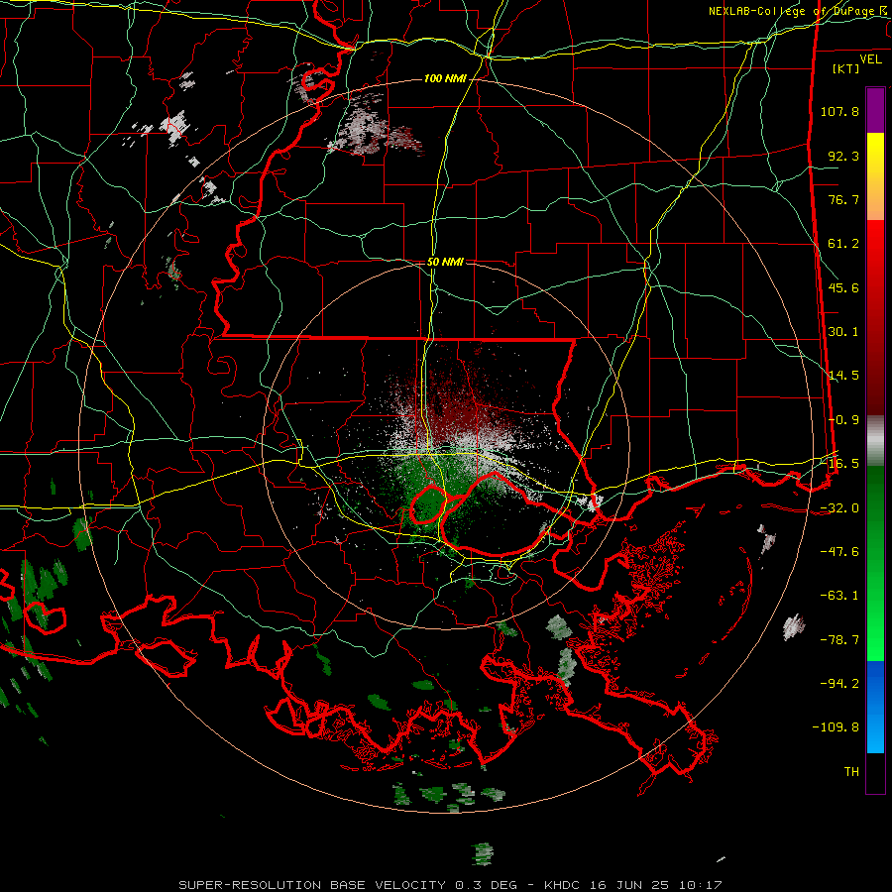Pick the purple segment of the velocity scale
This screenshot has width=892, height=892.
click(x=875, y=110)
